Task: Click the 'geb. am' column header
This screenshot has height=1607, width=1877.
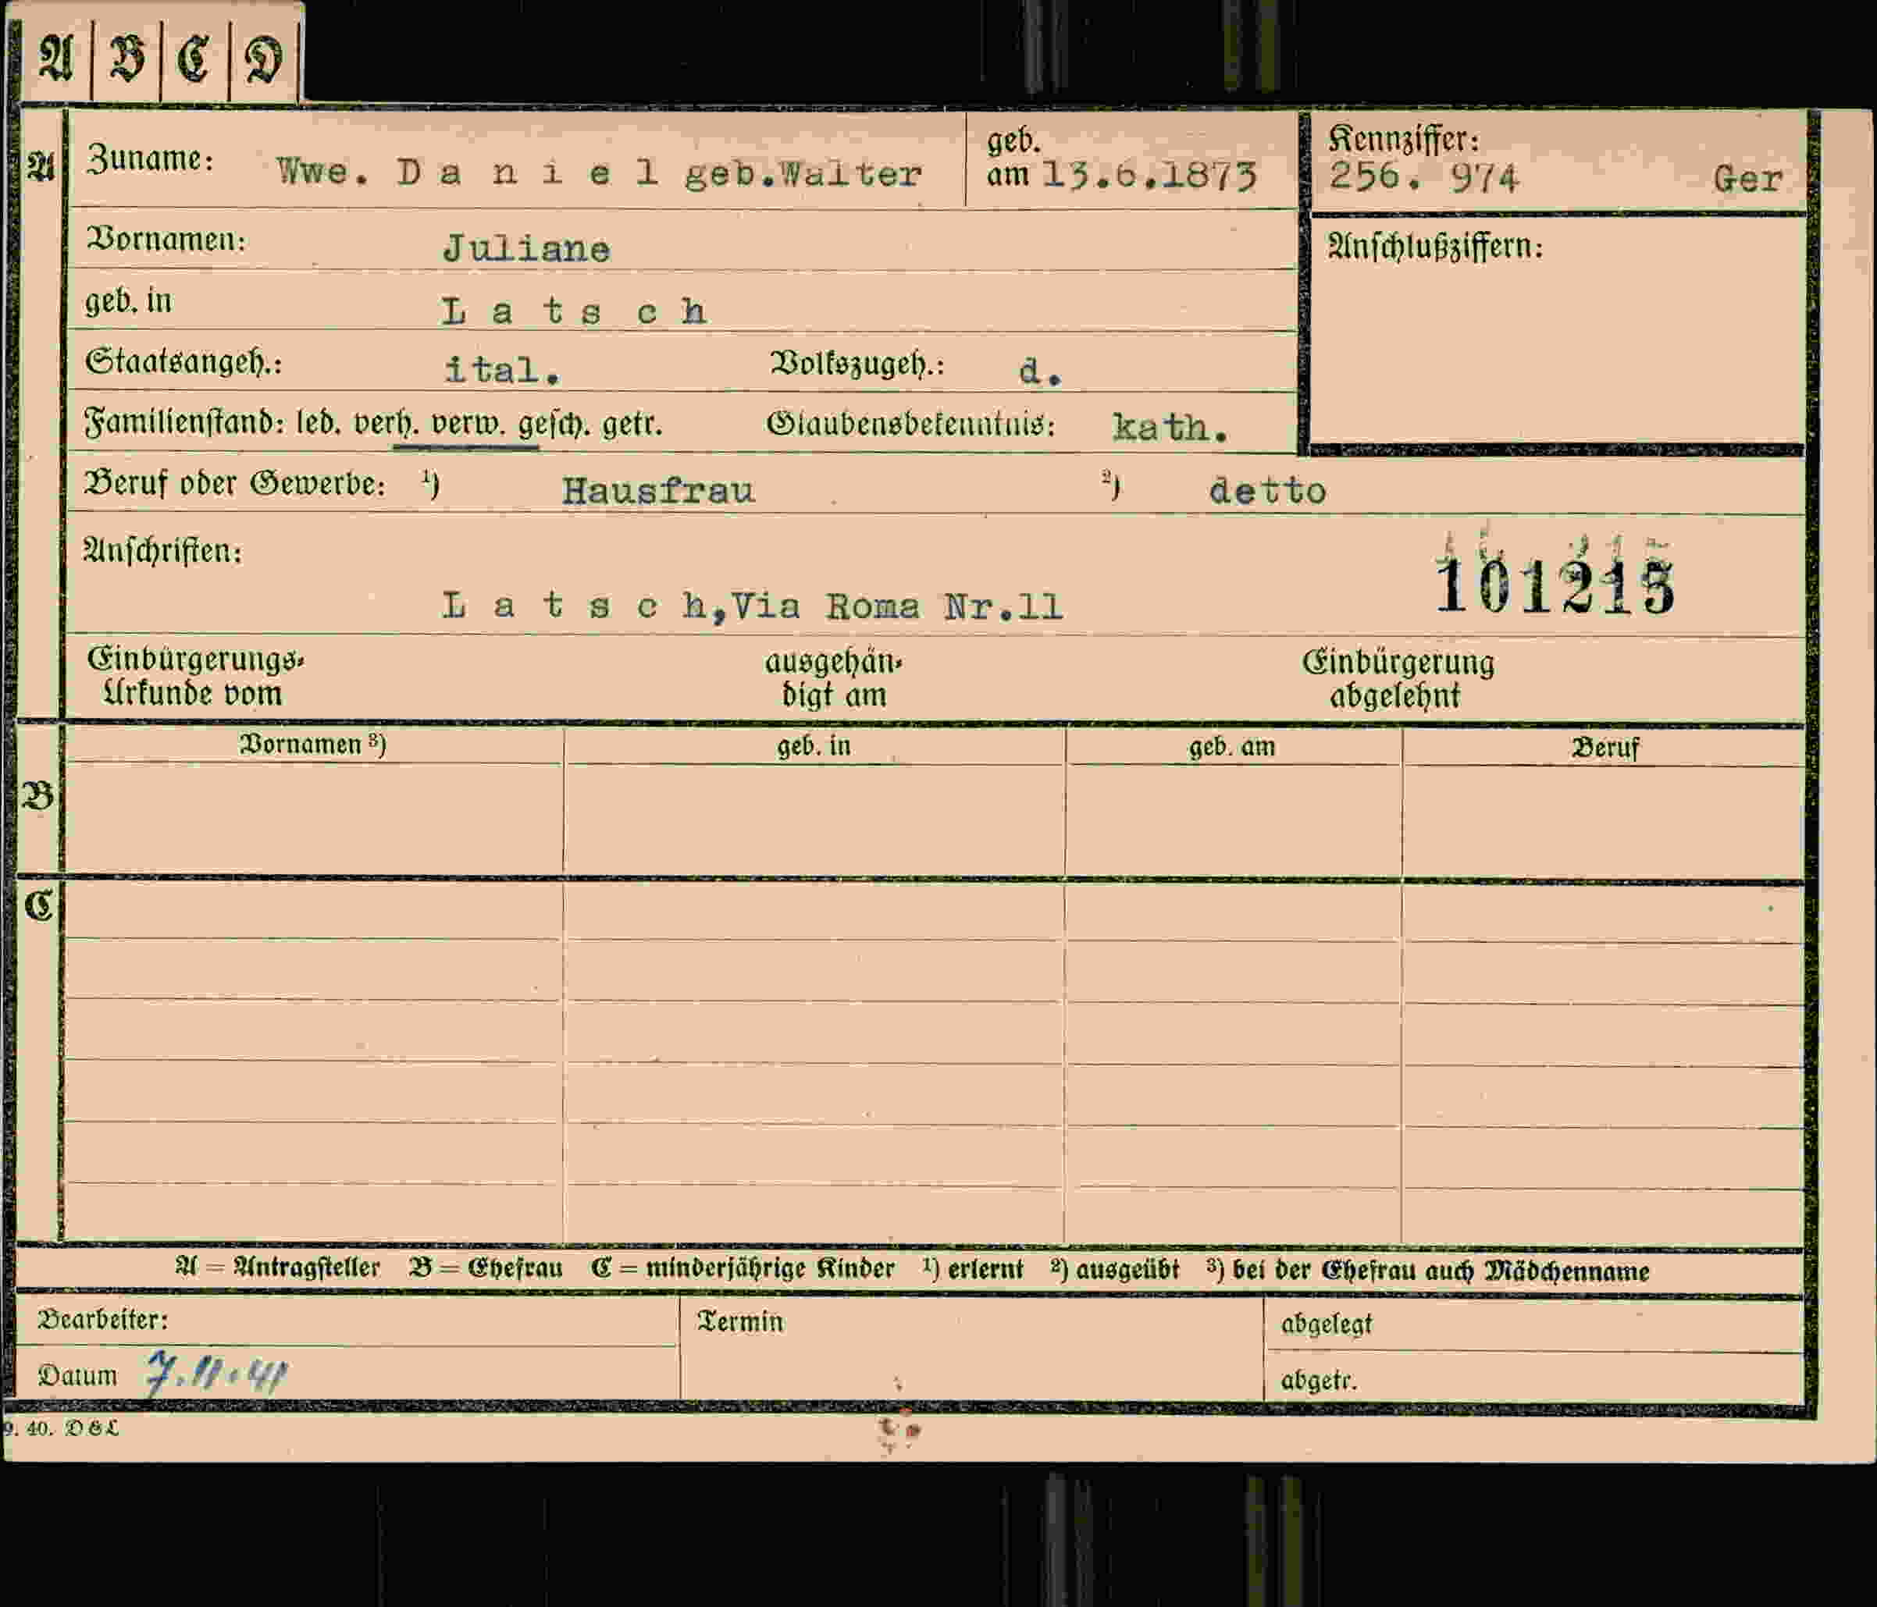Action: click(1231, 748)
